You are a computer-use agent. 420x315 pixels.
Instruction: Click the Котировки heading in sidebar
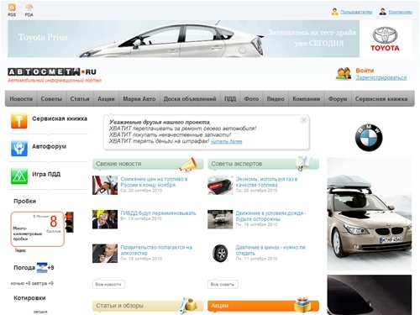pos(29,298)
